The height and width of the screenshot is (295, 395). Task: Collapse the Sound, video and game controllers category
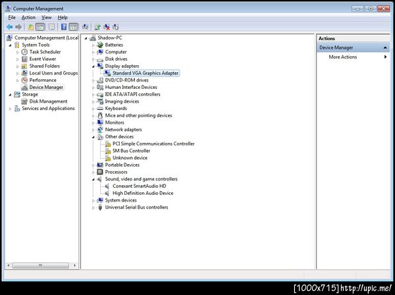[93, 179]
